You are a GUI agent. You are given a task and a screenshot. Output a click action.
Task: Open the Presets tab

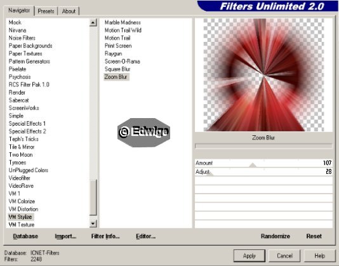46,11
